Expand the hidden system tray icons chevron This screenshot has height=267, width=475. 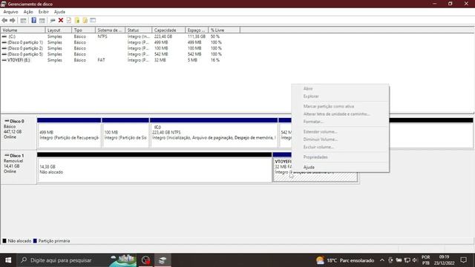click(x=382, y=260)
